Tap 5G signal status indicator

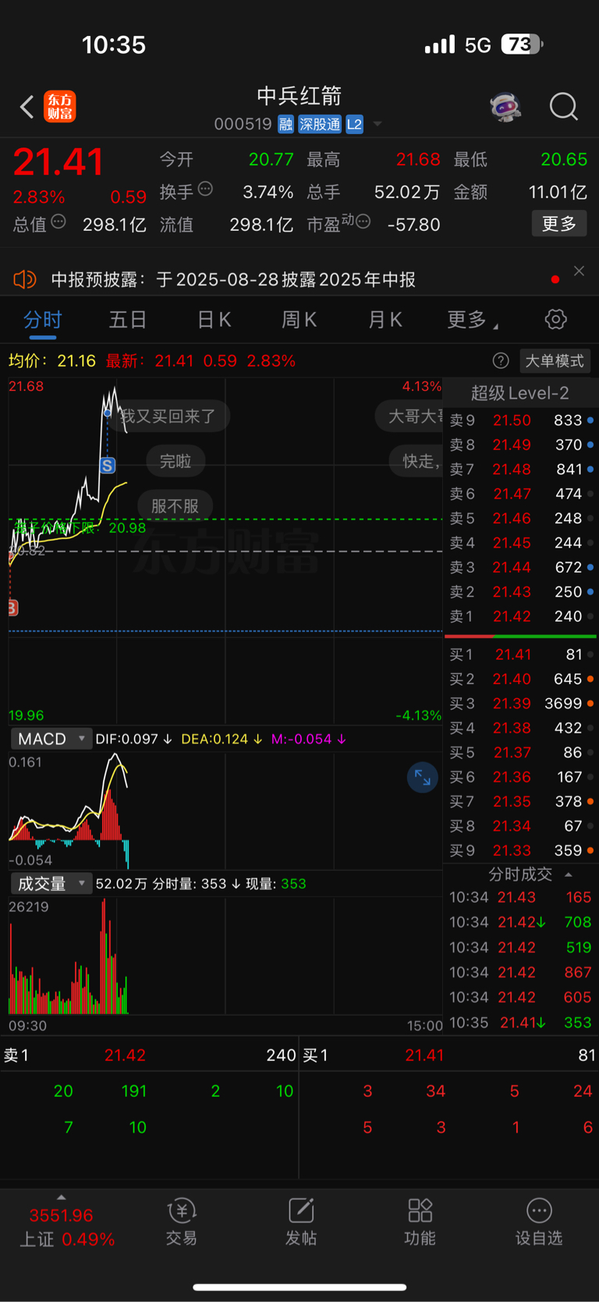(478, 45)
